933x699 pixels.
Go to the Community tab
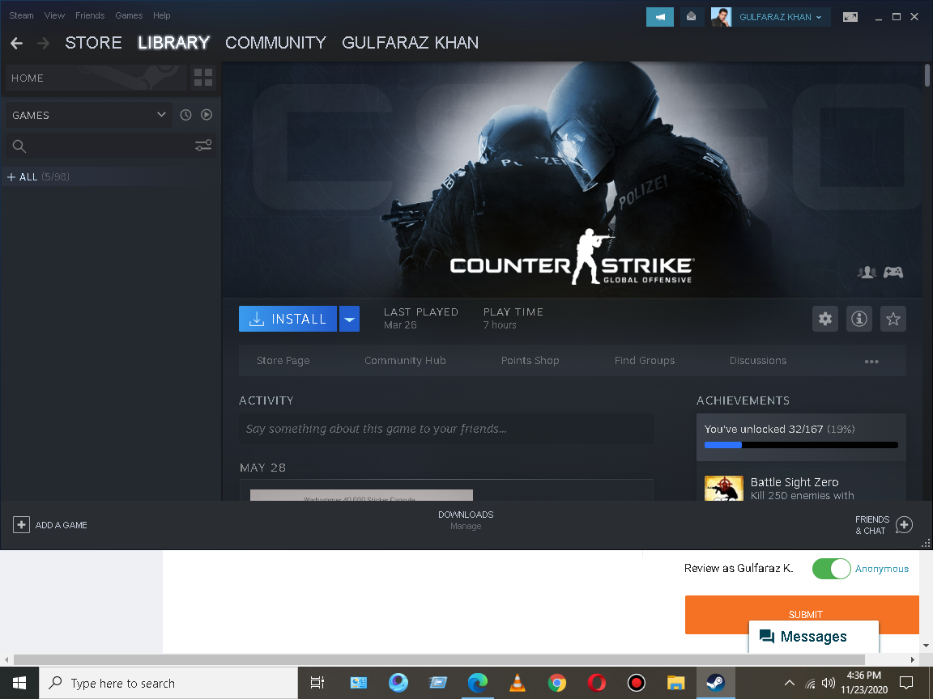click(x=275, y=43)
